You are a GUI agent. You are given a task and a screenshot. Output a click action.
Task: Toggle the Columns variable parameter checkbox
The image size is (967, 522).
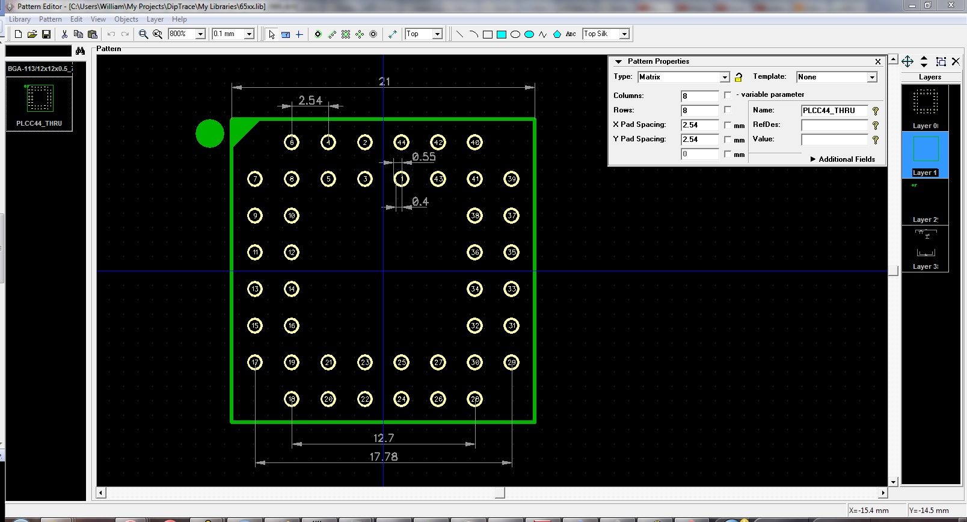(x=728, y=95)
